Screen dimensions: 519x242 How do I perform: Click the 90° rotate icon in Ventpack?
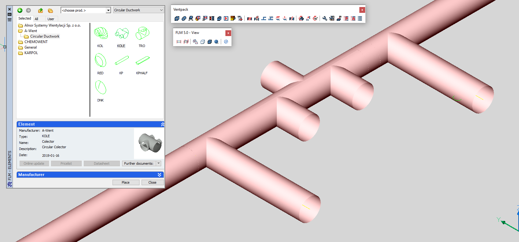point(315,19)
